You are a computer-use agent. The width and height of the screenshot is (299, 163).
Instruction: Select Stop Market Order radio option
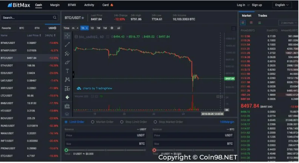(x=155, y=122)
